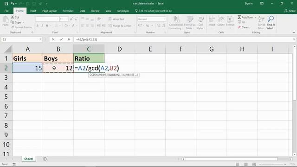Toggle Italic formatting button
The width and height of the screenshot is (297, 167).
click(x=42, y=26)
